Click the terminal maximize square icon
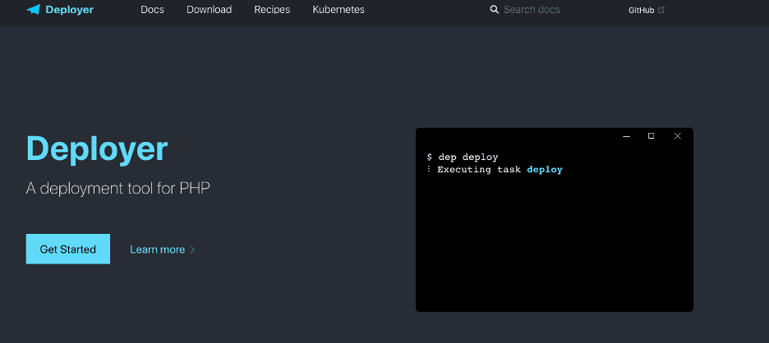 [x=652, y=136]
